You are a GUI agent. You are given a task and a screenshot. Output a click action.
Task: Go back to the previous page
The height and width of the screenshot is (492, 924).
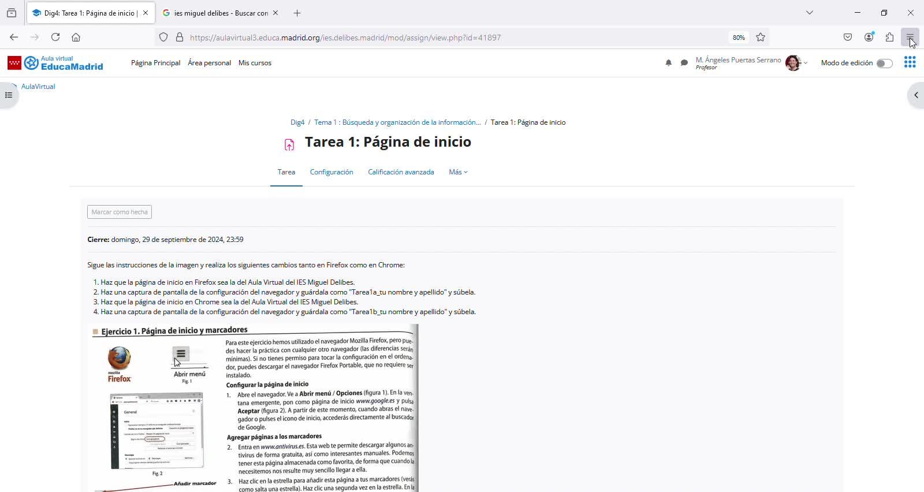(x=14, y=38)
